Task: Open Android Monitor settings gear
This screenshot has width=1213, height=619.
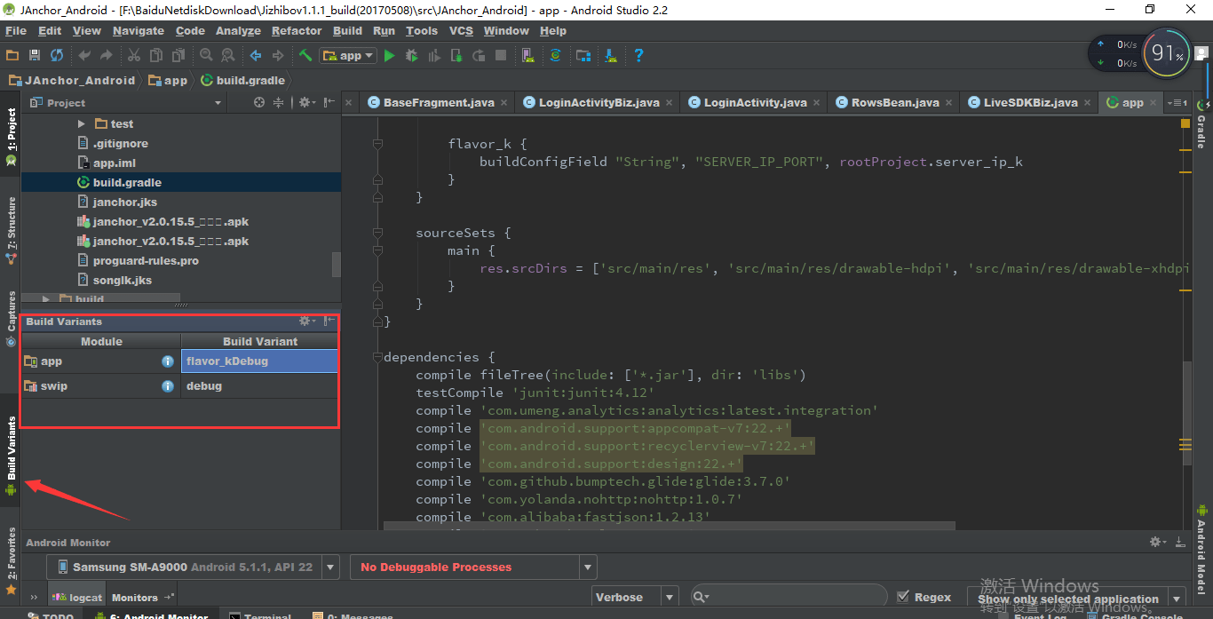Action: coord(1156,541)
